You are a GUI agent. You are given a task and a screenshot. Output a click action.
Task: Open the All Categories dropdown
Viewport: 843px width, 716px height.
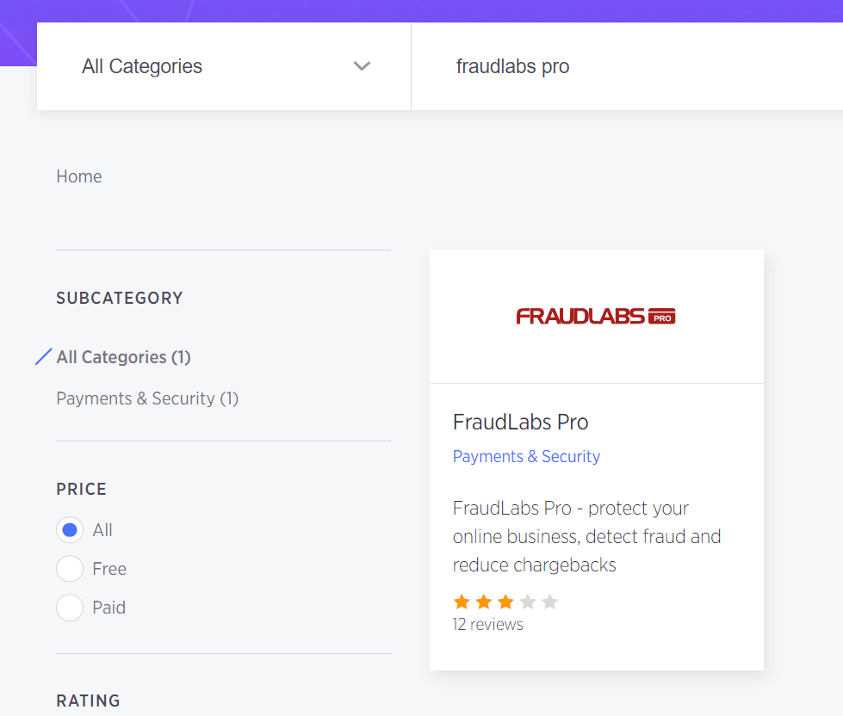coord(142,66)
